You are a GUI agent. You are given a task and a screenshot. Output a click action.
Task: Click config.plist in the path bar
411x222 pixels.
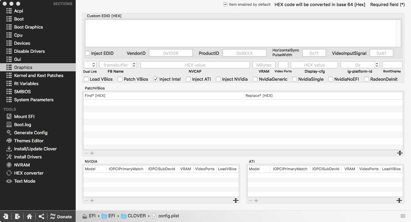click(165, 216)
